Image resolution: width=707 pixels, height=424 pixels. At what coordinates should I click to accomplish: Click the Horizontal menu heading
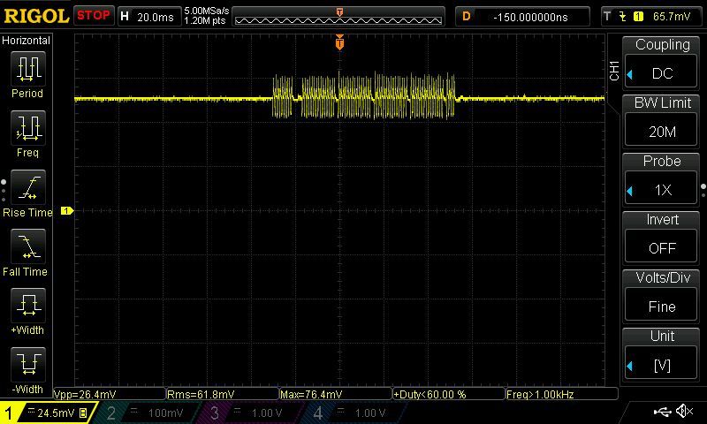[26, 41]
